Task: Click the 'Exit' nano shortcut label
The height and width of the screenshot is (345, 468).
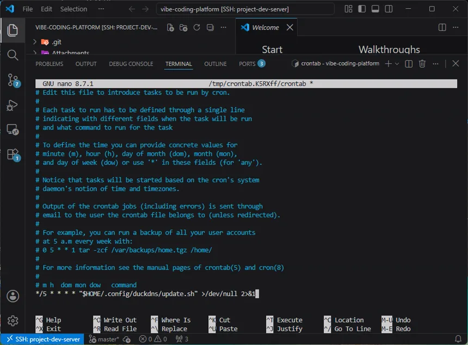Action: (x=53, y=329)
